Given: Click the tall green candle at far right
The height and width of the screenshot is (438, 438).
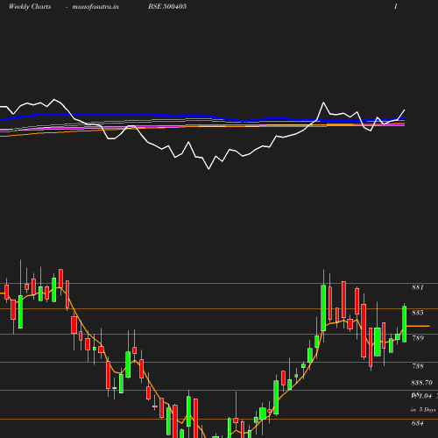Looking at the screenshot, I should 405,323.
